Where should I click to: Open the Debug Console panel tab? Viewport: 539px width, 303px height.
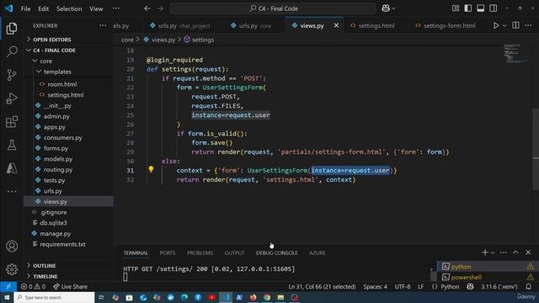(x=277, y=252)
